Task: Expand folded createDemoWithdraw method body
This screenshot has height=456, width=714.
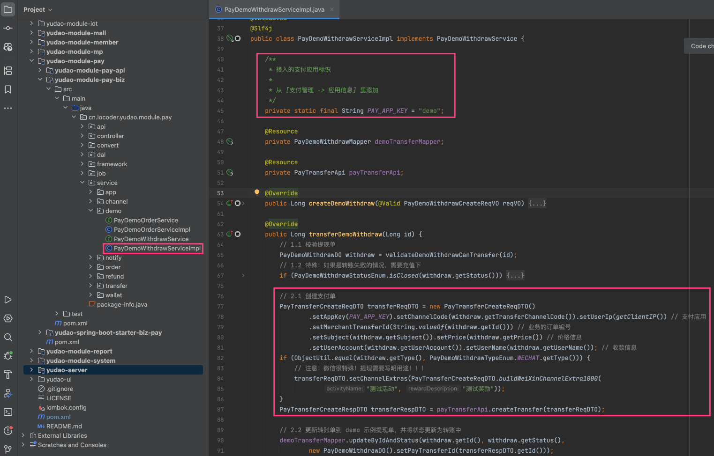Action: [537, 204]
